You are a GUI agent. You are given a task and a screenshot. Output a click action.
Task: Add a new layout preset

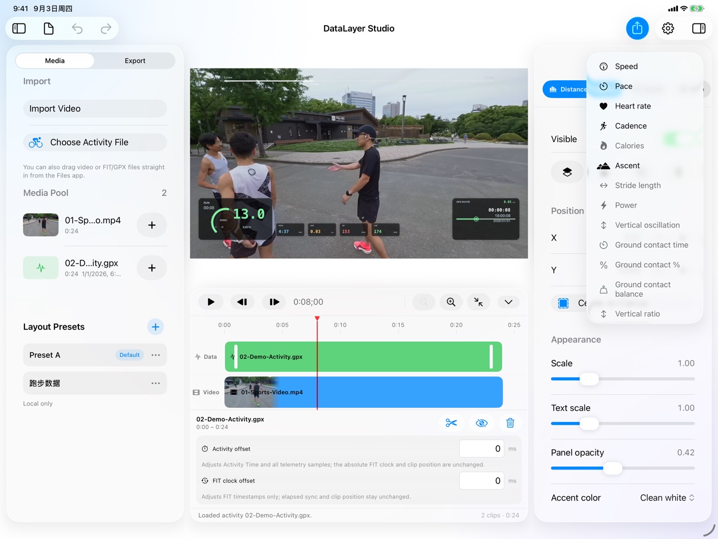click(155, 327)
